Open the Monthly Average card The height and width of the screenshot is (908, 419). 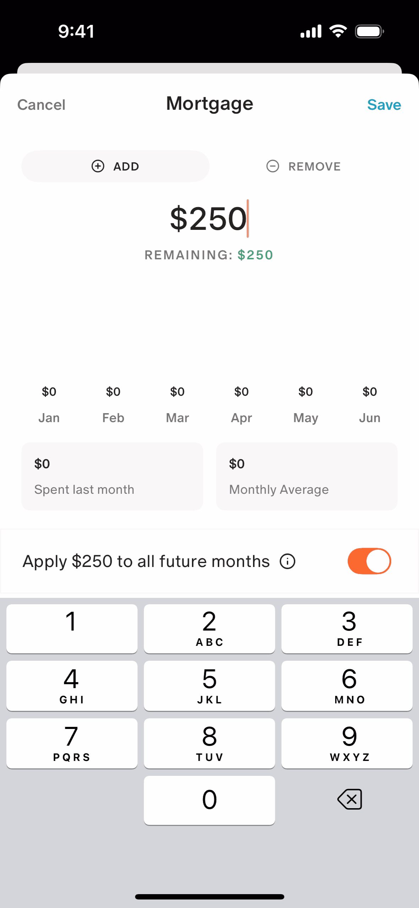[x=307, y=476]
